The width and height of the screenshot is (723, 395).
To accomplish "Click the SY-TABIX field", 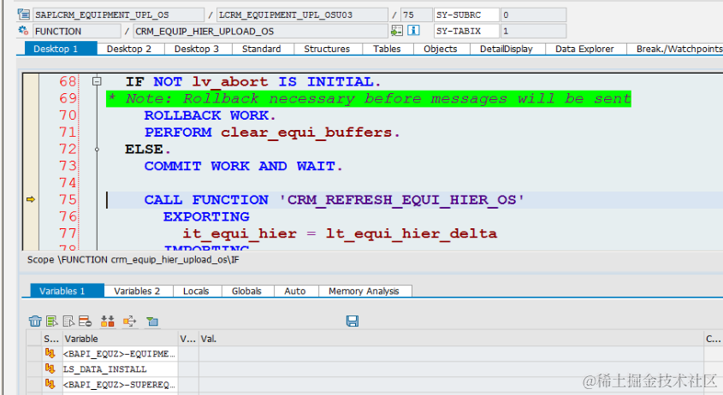I will pyautogui.click(x=466, y=31).
